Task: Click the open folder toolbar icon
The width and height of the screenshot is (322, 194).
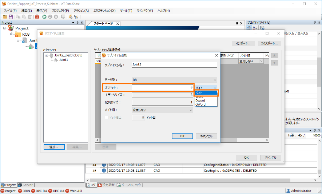Action: click(x=5, y=17)
